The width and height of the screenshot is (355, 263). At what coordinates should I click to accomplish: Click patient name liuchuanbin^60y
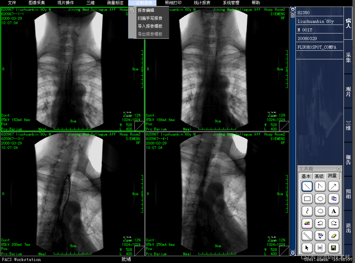(x=320, y=21)
